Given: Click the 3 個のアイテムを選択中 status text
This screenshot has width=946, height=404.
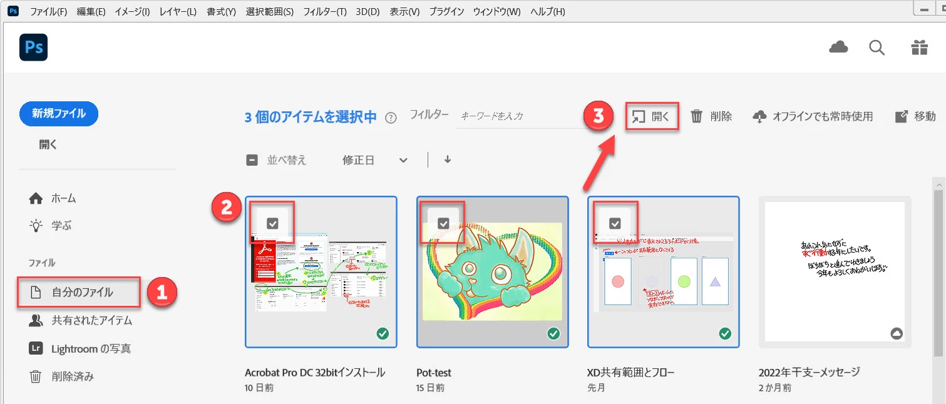Looking at the screenshot, I should tap(311, 117).
